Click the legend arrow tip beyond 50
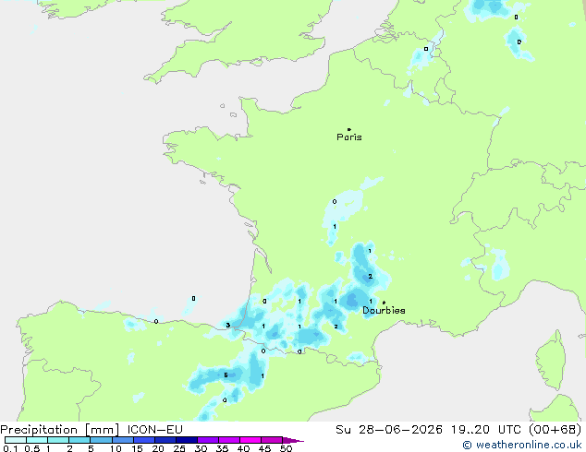Image resolution: width=586 pixels, height=452 pixels. pos(293,440)
